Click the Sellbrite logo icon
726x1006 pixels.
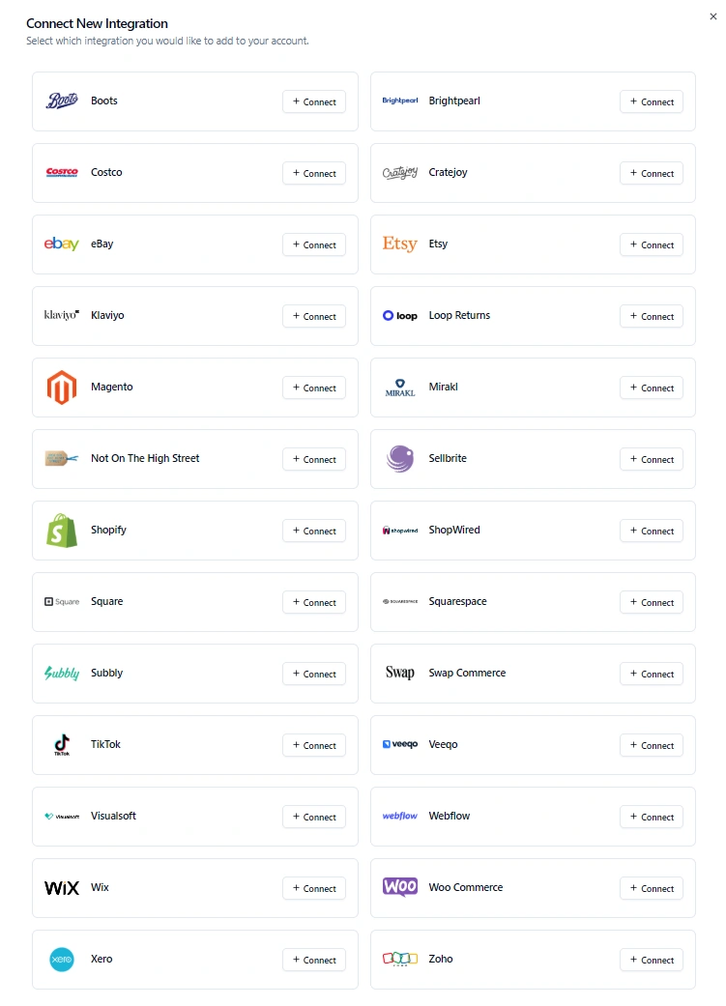(399, 459)
